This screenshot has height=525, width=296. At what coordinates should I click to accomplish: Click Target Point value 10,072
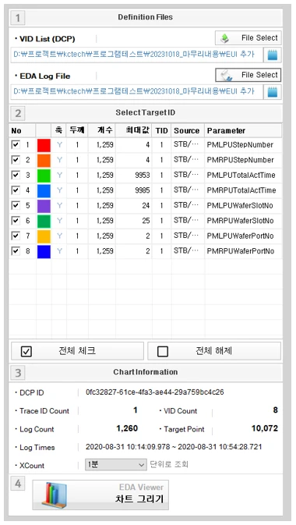coord(265,428)
